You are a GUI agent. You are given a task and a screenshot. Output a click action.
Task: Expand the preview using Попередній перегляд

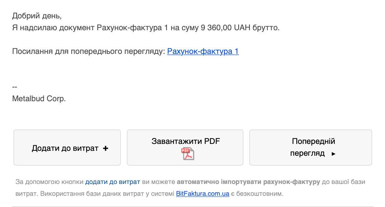310,147
